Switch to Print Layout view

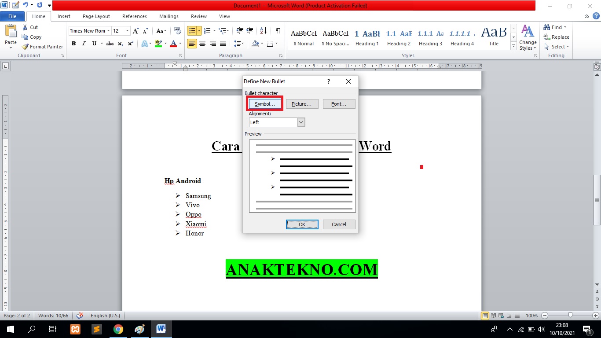[x=485, y=316]
